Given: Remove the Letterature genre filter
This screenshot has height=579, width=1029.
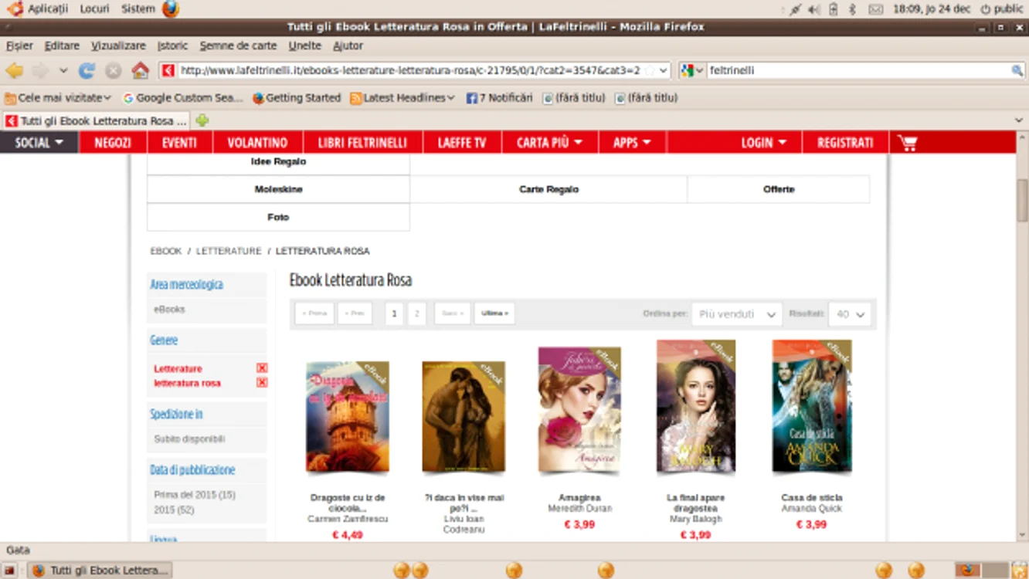Looking at the screenshot, I should tap(262, 368).
